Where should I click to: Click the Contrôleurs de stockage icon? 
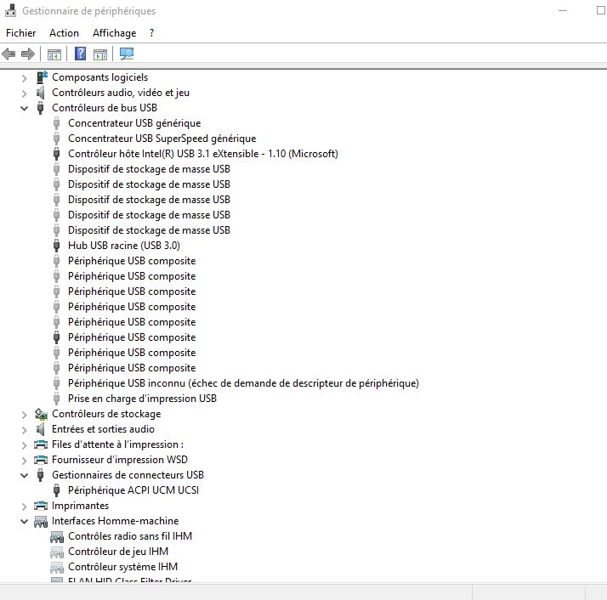[41, 414]
